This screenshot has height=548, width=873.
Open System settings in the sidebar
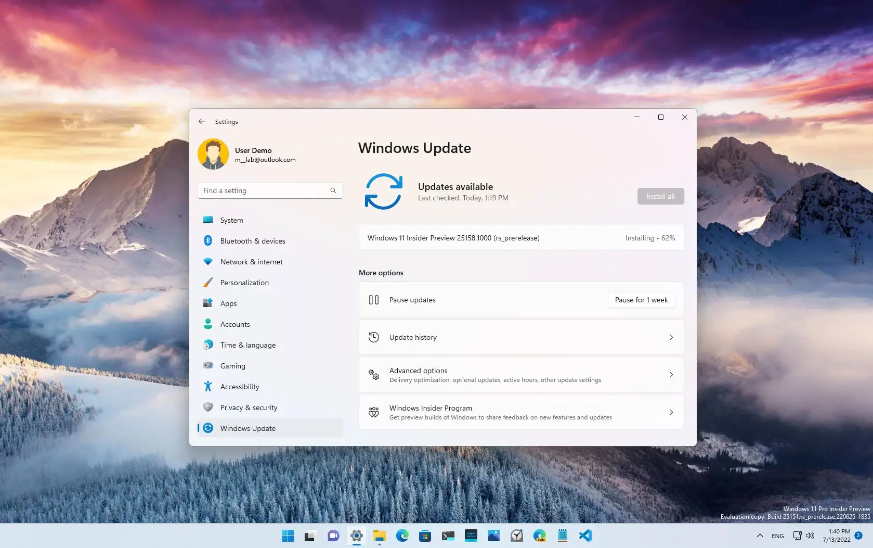tap(270, 220)
